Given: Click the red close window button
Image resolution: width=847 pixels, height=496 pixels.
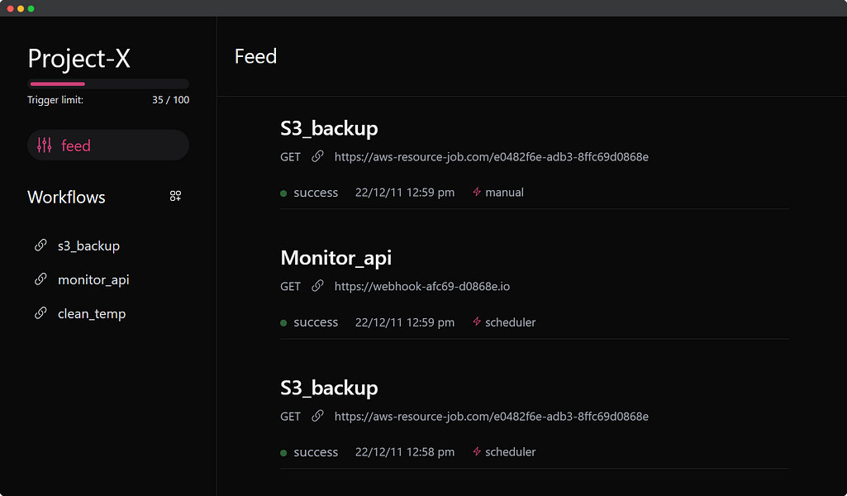Looking at the screenshot, I should click(x=10, y=8).
